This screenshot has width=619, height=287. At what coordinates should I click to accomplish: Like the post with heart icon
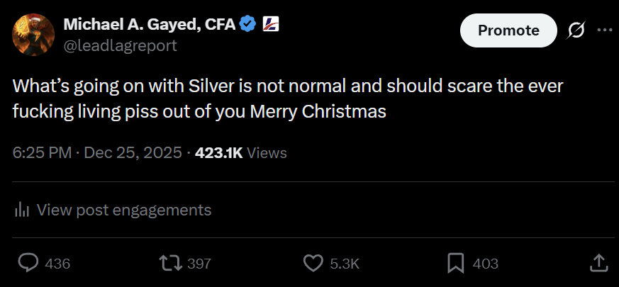pos(313,264)
